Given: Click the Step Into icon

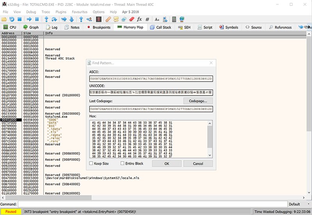Looking at the screenshot, I should click(46, 19).
